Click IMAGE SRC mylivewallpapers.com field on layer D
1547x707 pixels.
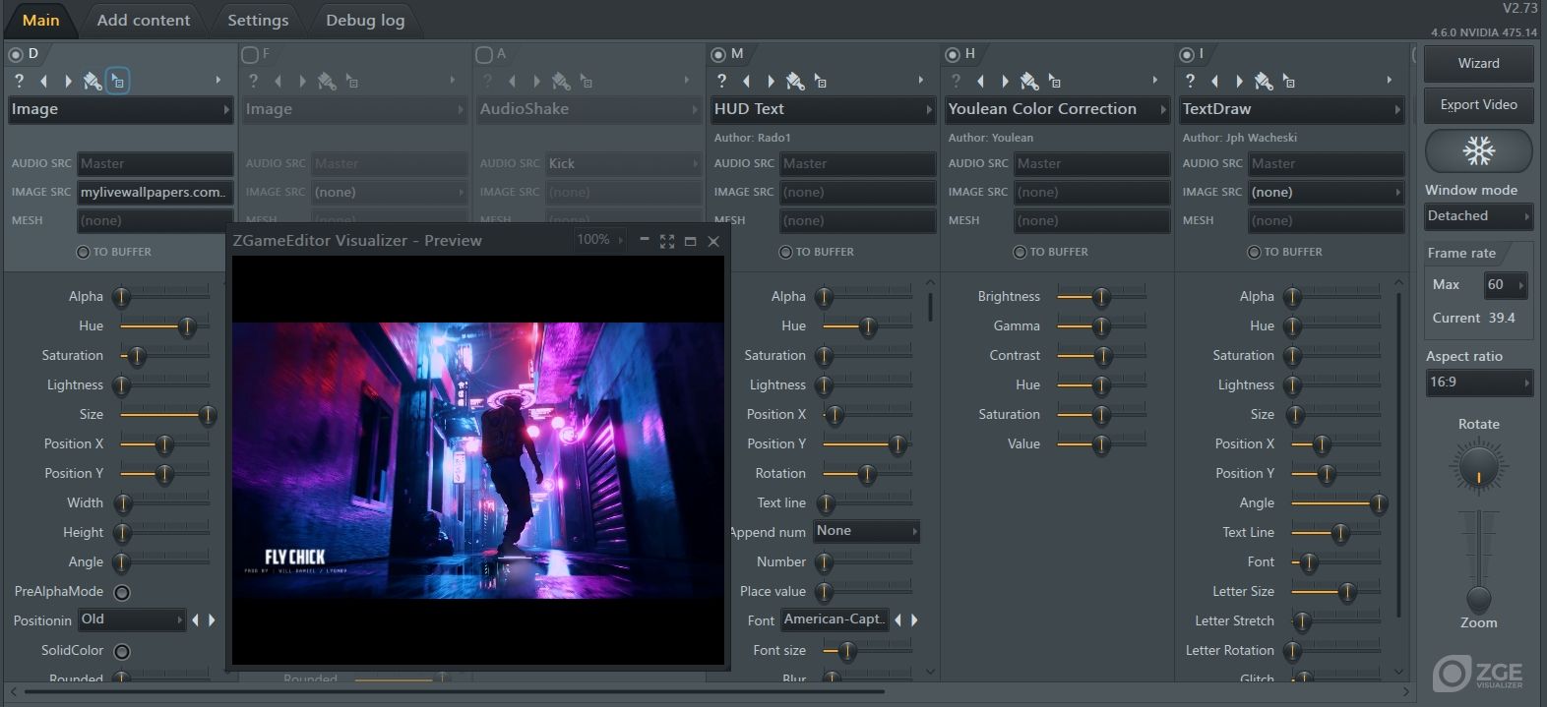point(155,193)
